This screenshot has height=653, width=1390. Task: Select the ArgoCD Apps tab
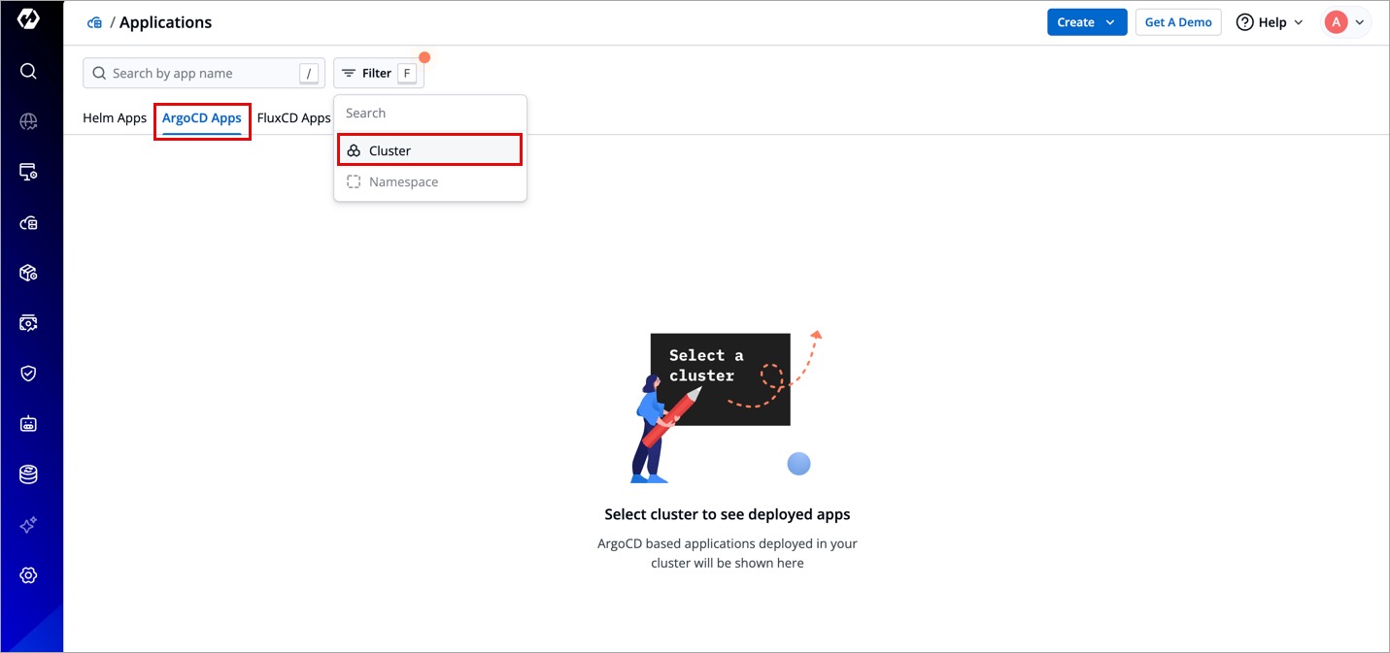click(202, 118)
